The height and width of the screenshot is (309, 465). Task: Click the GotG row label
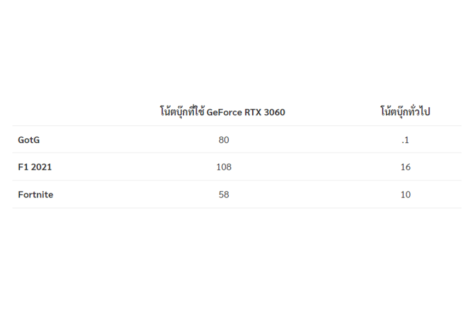tap(28, 140)
